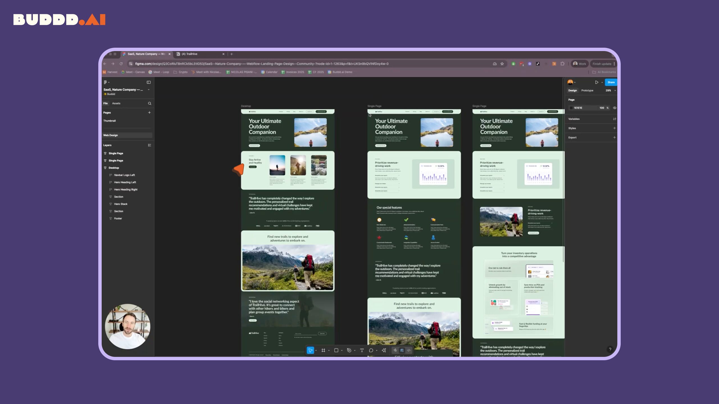This screenshot has height=404, width=719.
Task: Add a style with the Styles plus
Action: pos(615,128)
